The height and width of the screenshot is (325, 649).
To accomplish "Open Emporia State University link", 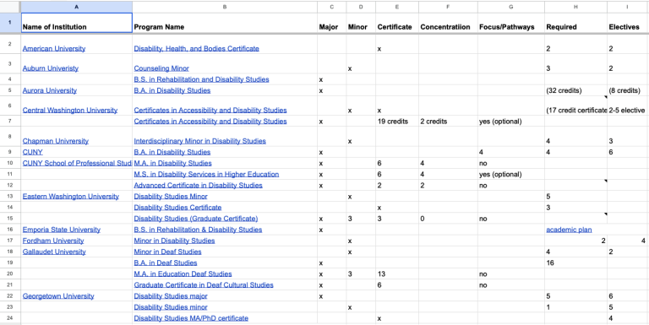I will coord(61,230).
